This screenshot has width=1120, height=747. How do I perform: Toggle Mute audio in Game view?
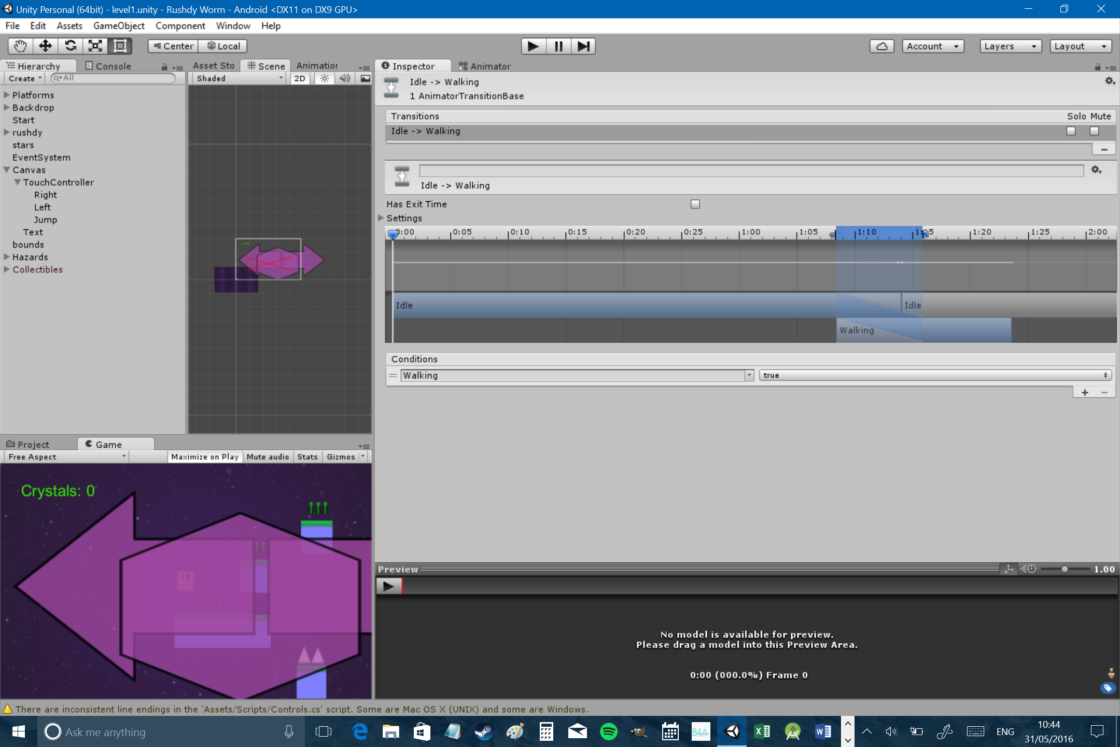pos(268,457)
